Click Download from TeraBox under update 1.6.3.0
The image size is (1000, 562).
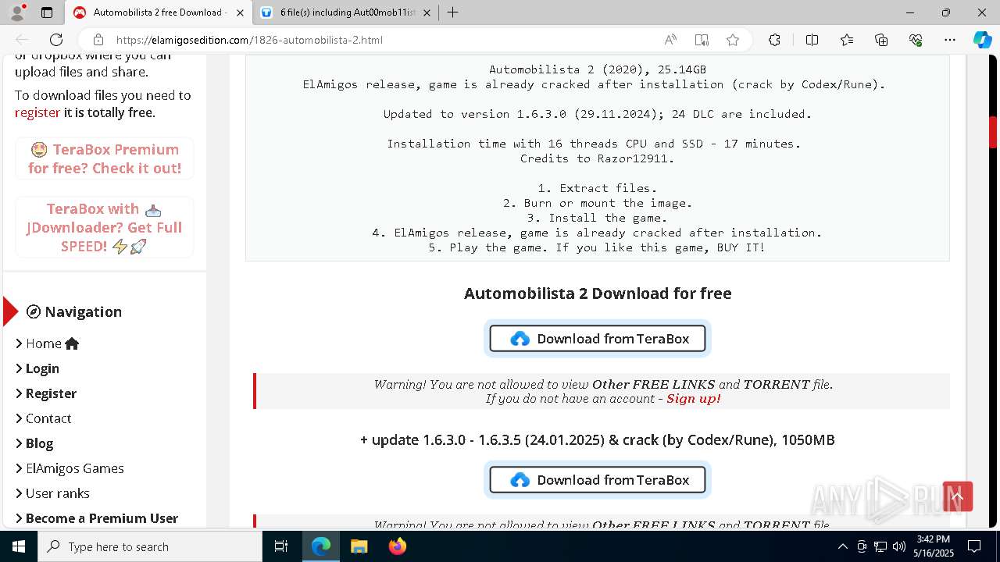click(598, 480)
